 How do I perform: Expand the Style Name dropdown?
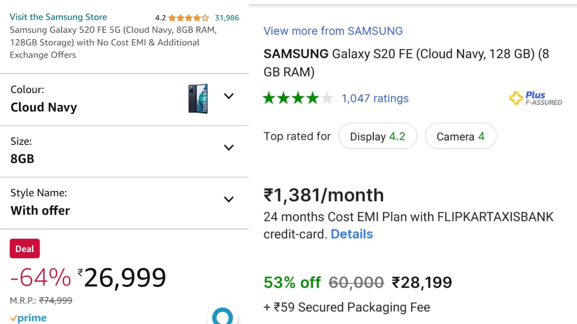tap(229, 199)
